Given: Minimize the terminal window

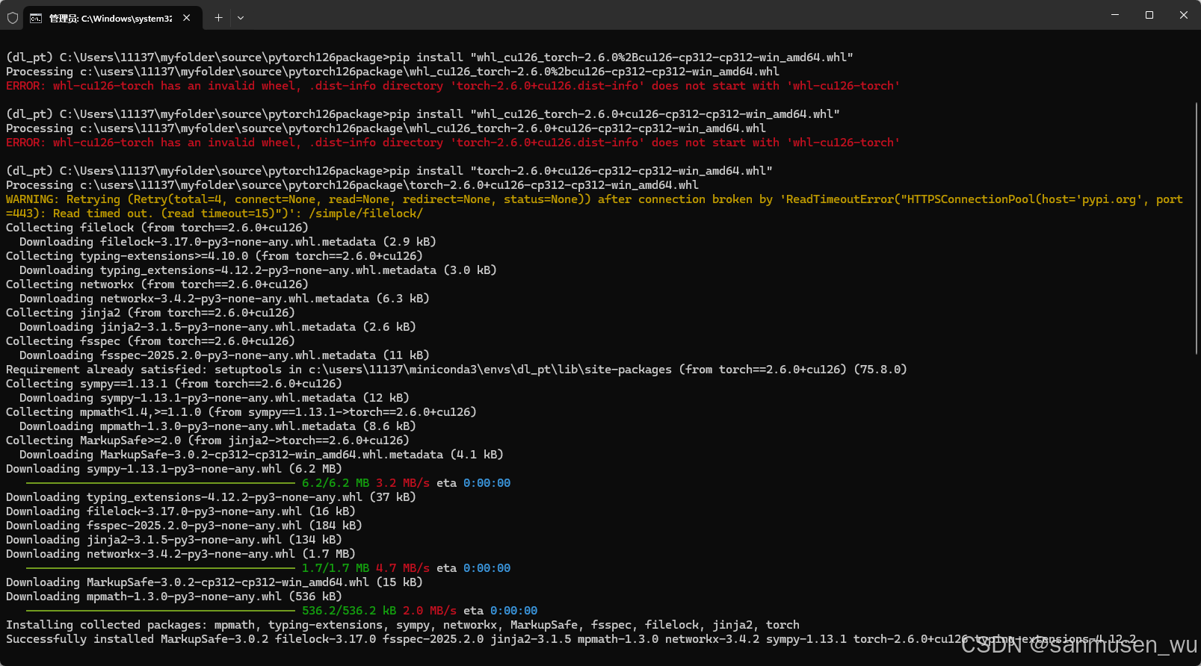Looking at the screenshot, I should pos(1115,15).
